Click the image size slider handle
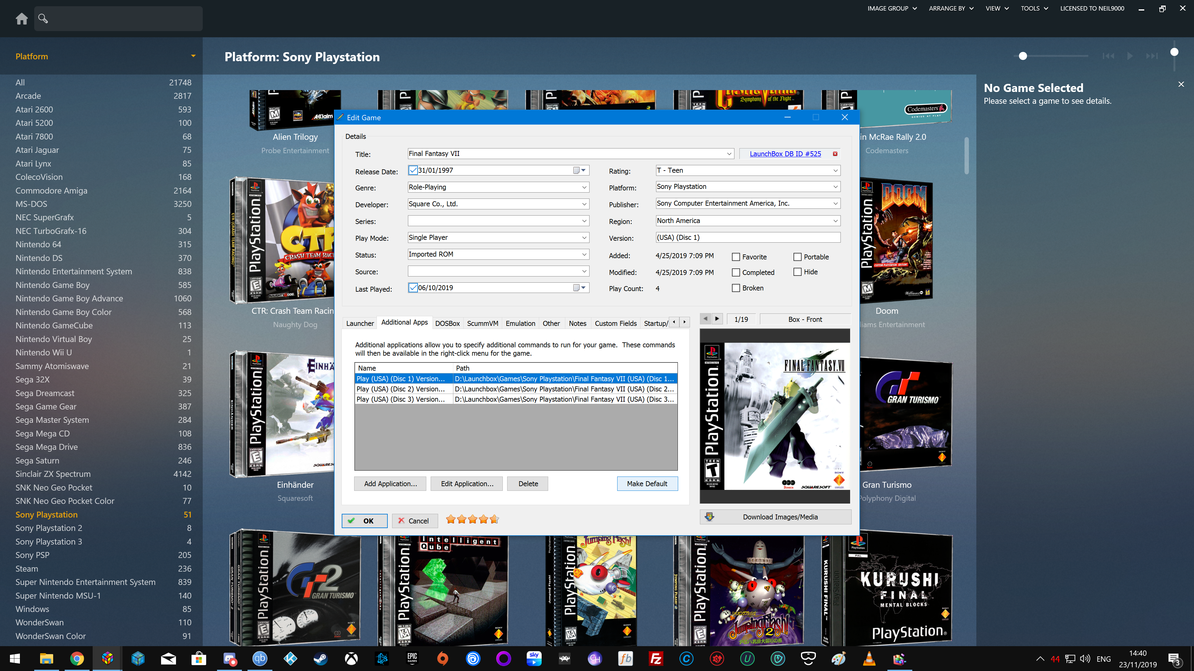This screenshot has height=671, width=1194. click(1023, 56)
